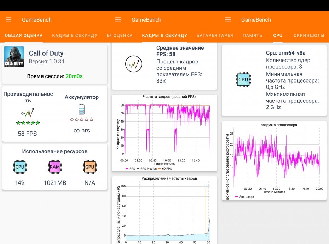Select the СКРИНШОТЫ tab

click(x=309, y=35)
